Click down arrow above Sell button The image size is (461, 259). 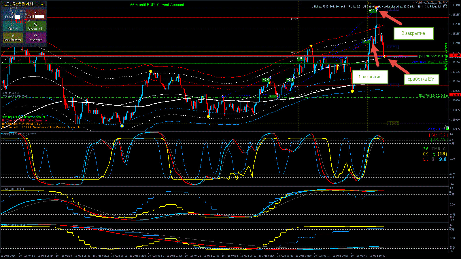pyautogui.click(x=35, y=13)
